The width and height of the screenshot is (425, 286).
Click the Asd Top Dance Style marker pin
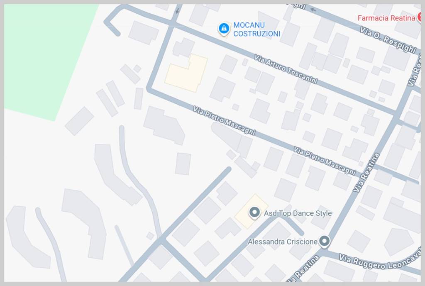254,213
